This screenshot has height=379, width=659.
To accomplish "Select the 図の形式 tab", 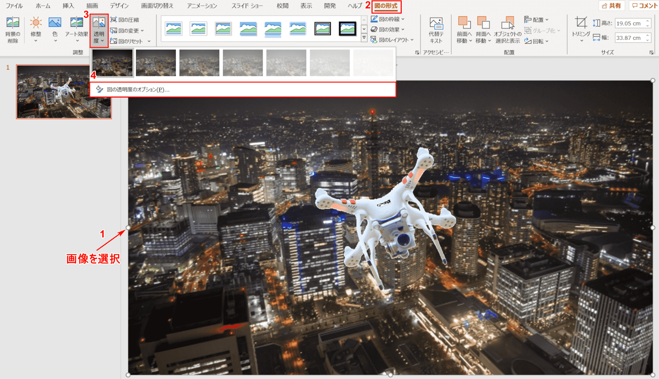I will (x=386, y=6).
